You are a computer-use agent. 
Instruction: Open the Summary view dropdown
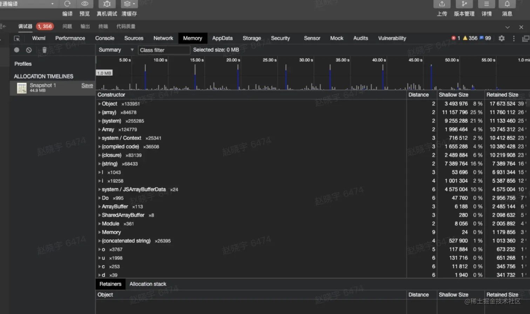[116, 50]
